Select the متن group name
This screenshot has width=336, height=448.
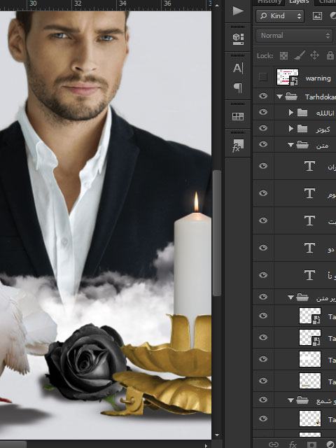click(x=322, y=146)
